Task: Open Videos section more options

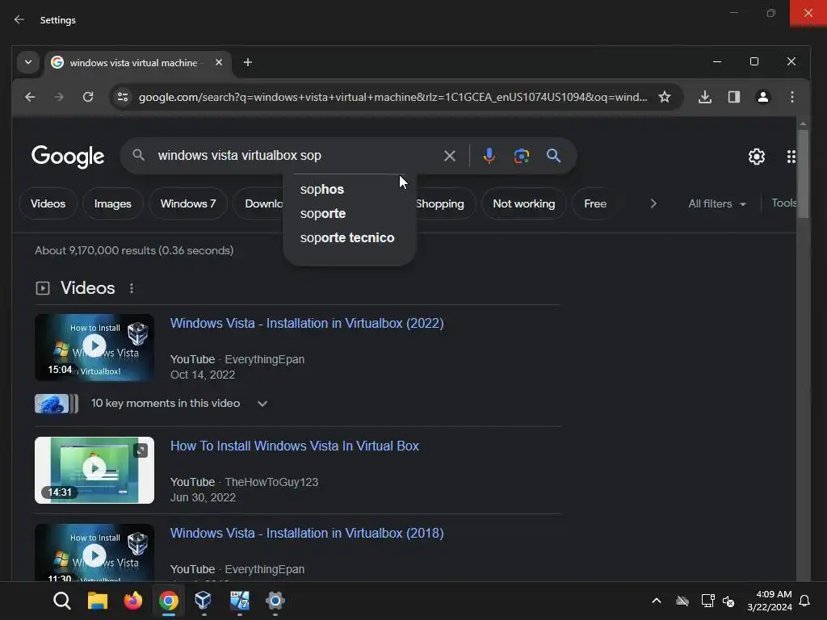Action: click(x=132, y=288)
